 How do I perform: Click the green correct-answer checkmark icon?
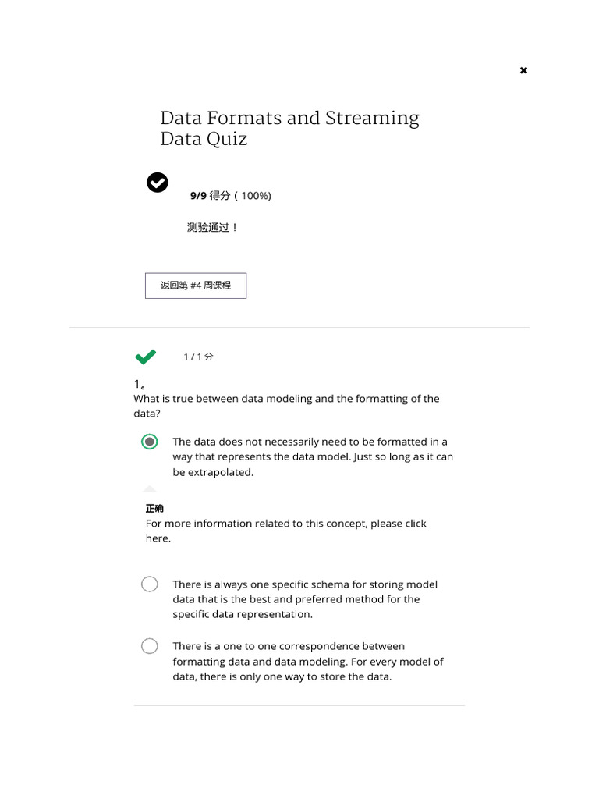click(145, 357)
